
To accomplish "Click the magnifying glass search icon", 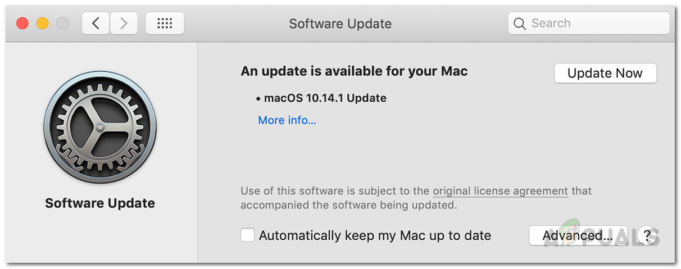I will pos(521,24).
